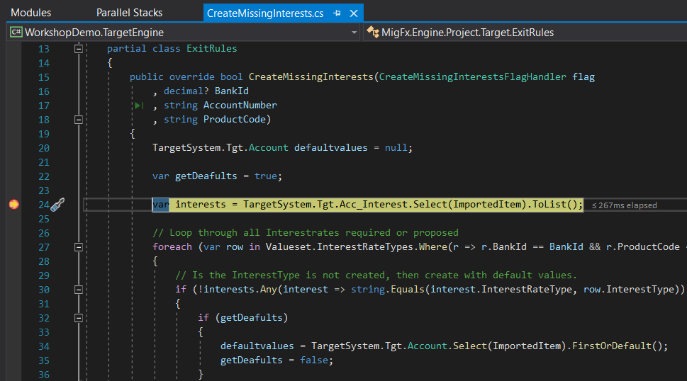
Task: Click 'false' on line 35
Action: point(313,360)
